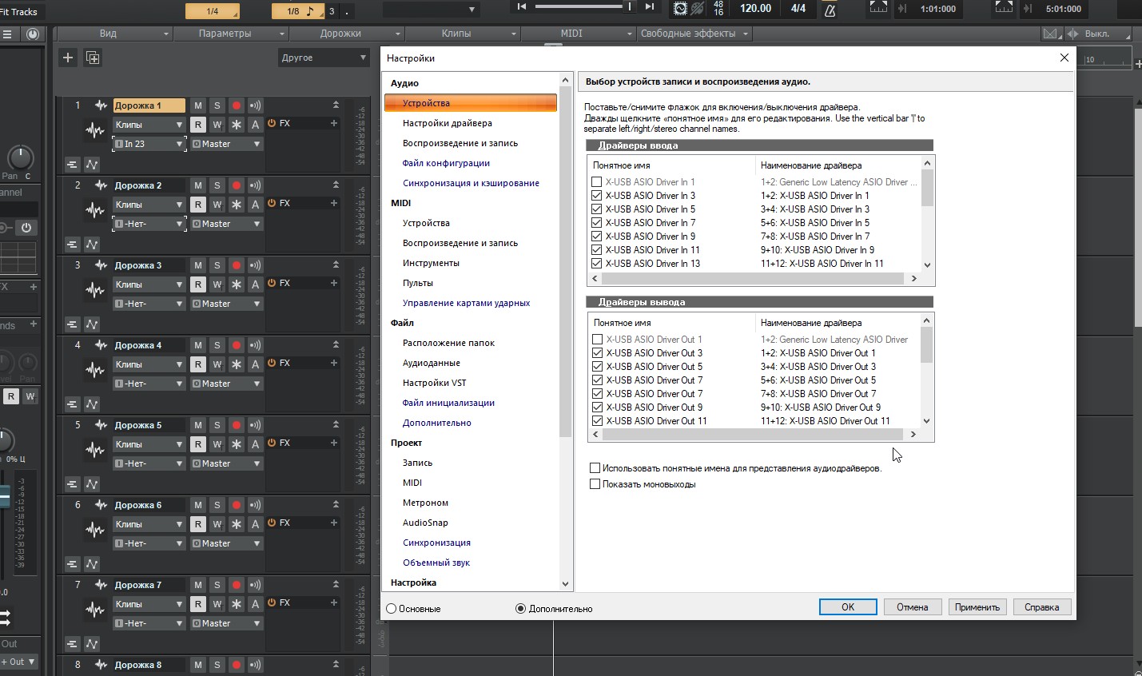Click the Применить button
This screenshot has height=676, width=1142.
[977, 607]
